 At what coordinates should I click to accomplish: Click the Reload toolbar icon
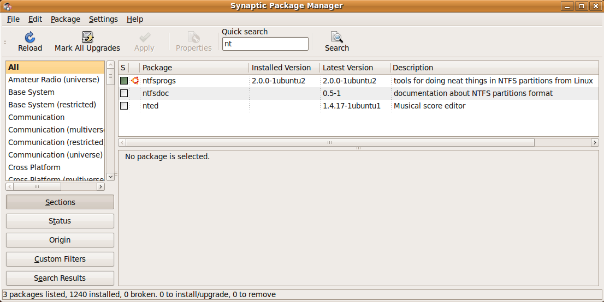coord(30,37)
